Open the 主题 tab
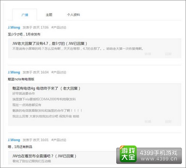 coord(49,15)
